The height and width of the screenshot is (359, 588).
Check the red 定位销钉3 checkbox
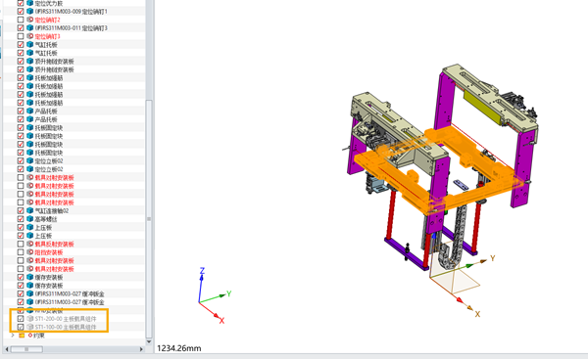click(x=21, y=36)
